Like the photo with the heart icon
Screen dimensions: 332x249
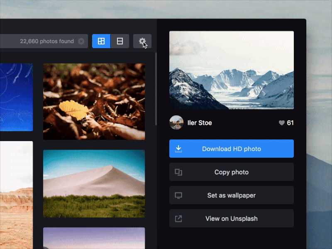(x=282, y=123)
